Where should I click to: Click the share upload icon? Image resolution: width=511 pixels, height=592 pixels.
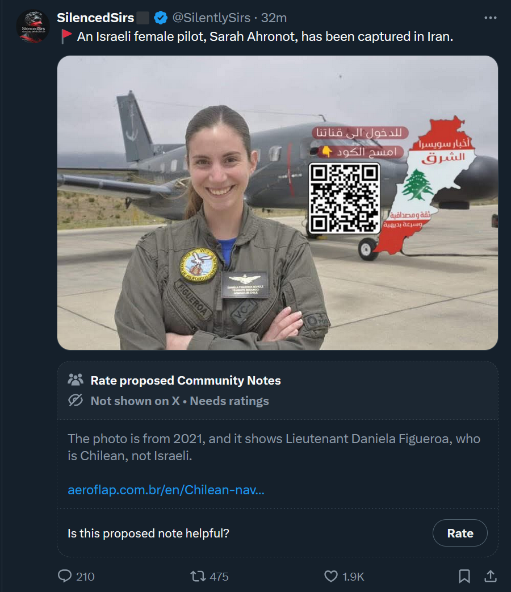(490, 576)
